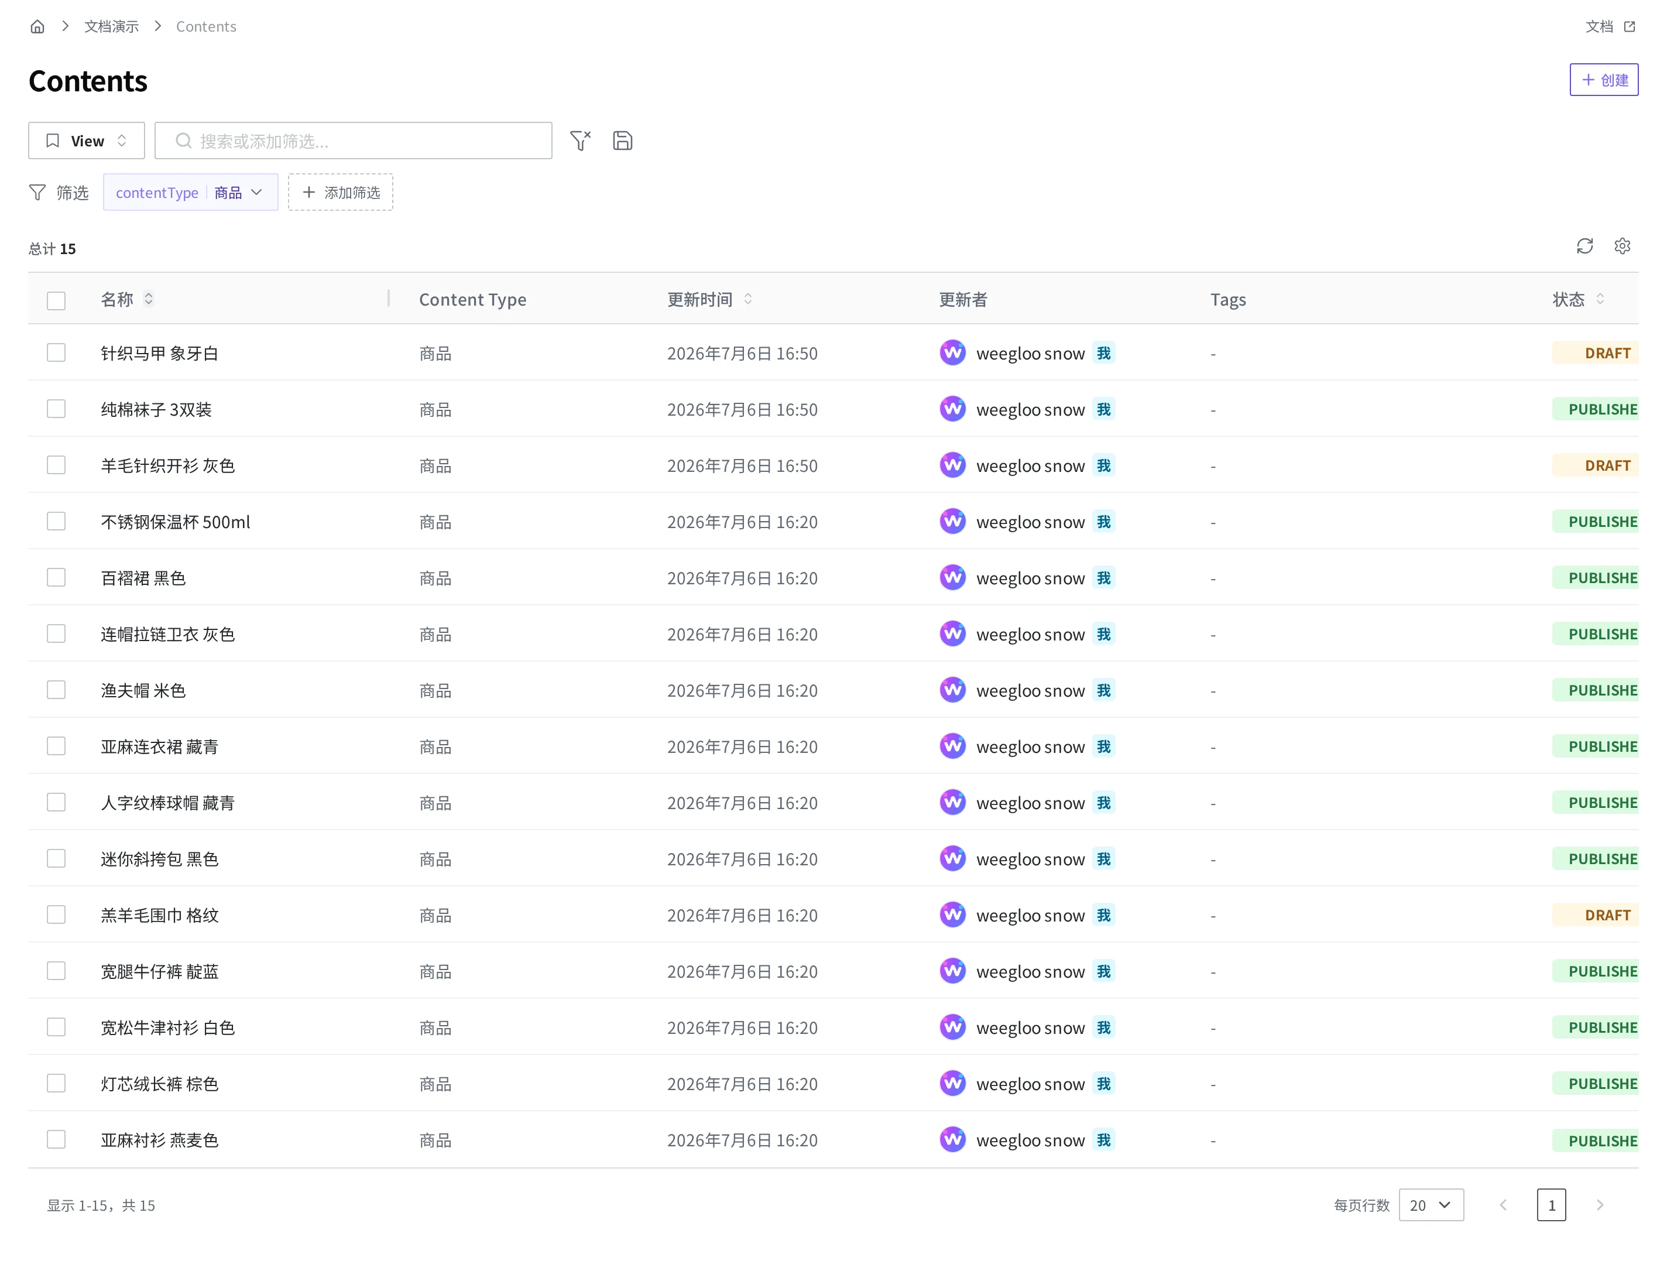Select the 渔夫帽 米色 row checkbox
1667x1288 pixels.
click(56, 690)
